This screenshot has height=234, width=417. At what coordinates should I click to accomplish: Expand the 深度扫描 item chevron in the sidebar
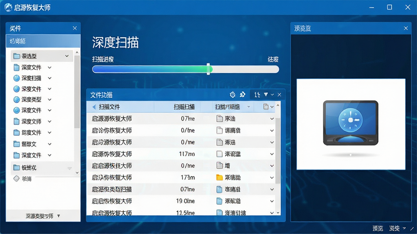(x=49, y=78)
